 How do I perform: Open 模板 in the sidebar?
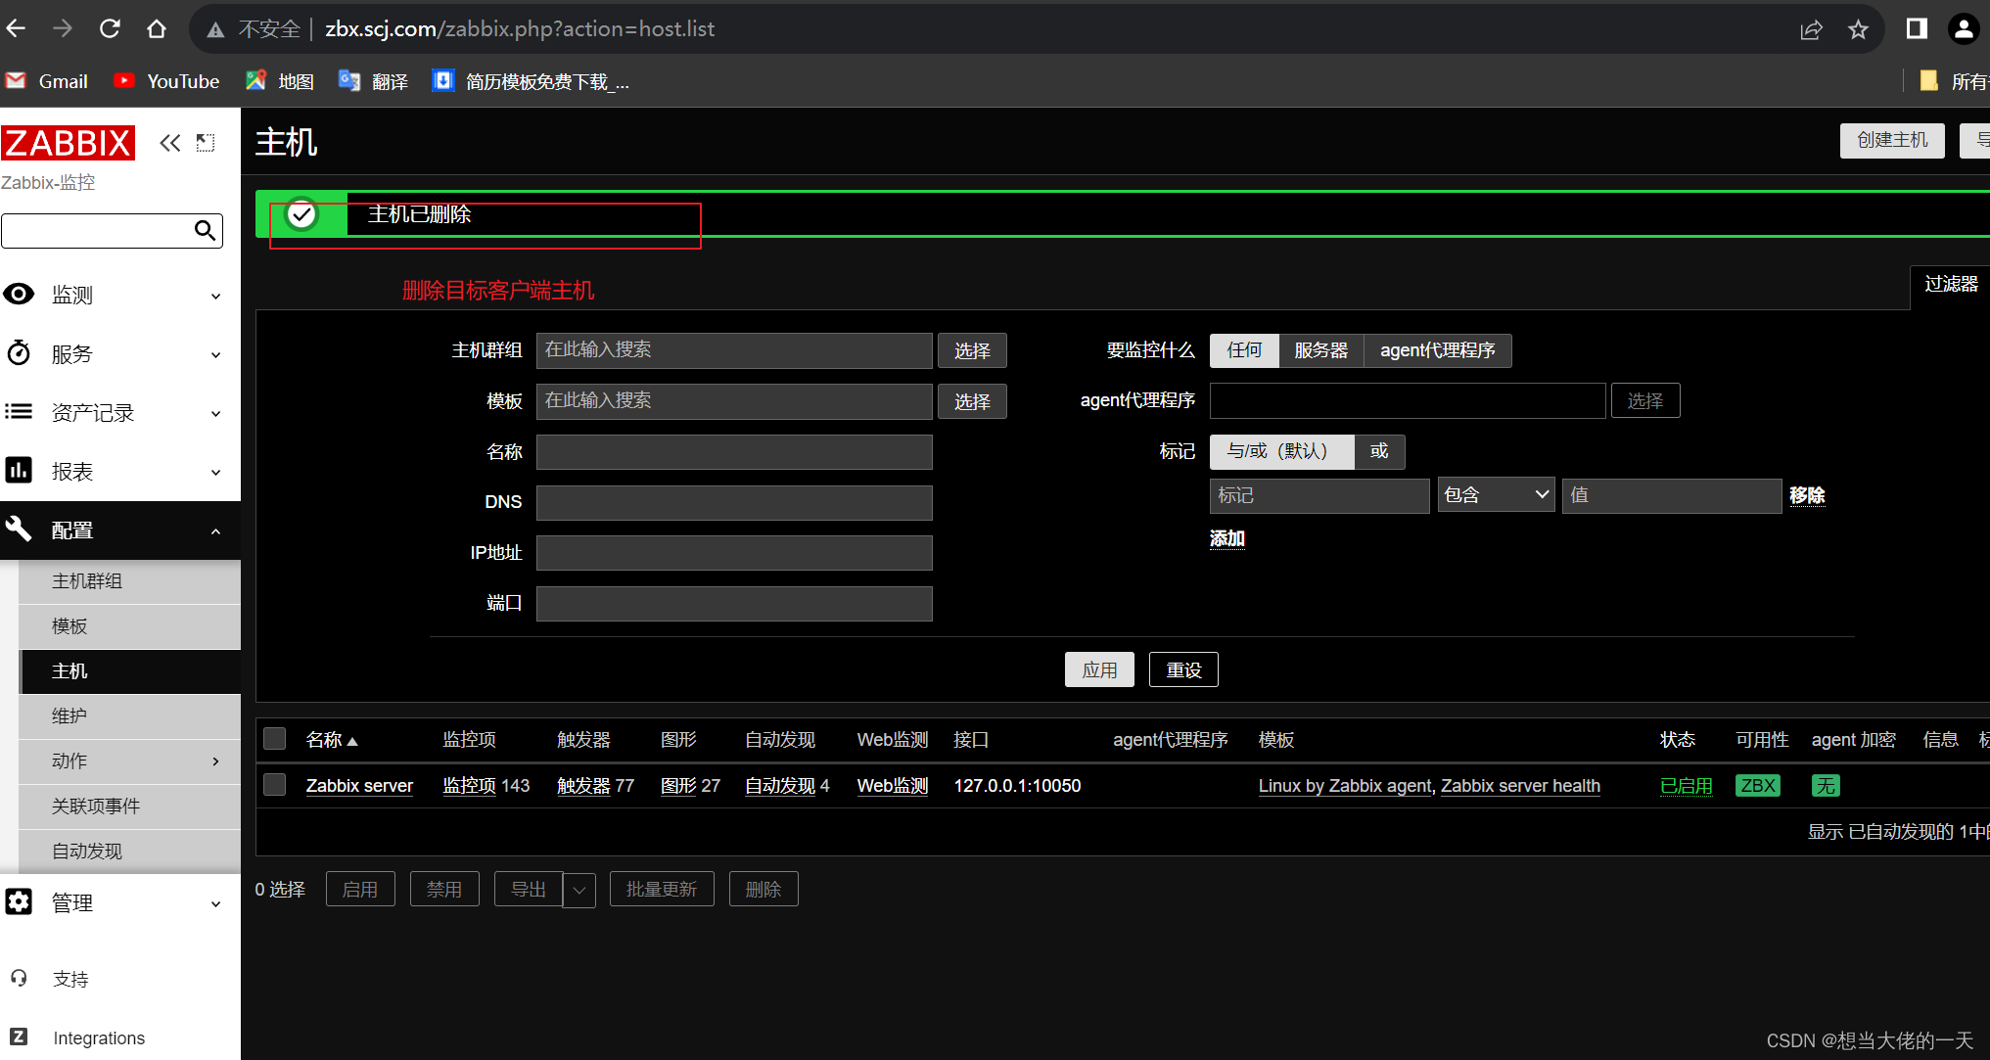point(130,626)
